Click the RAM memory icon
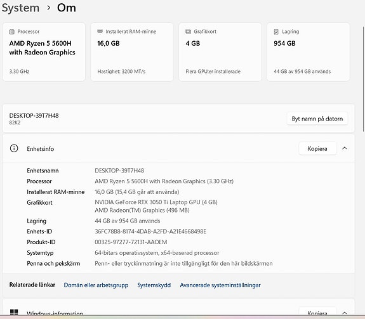 pyautogui.click(x=100, y=31)
